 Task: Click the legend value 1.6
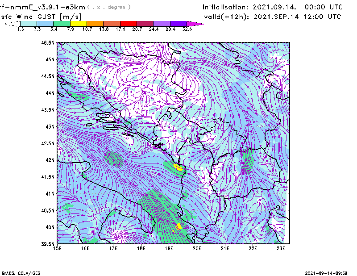click(21, 29)
